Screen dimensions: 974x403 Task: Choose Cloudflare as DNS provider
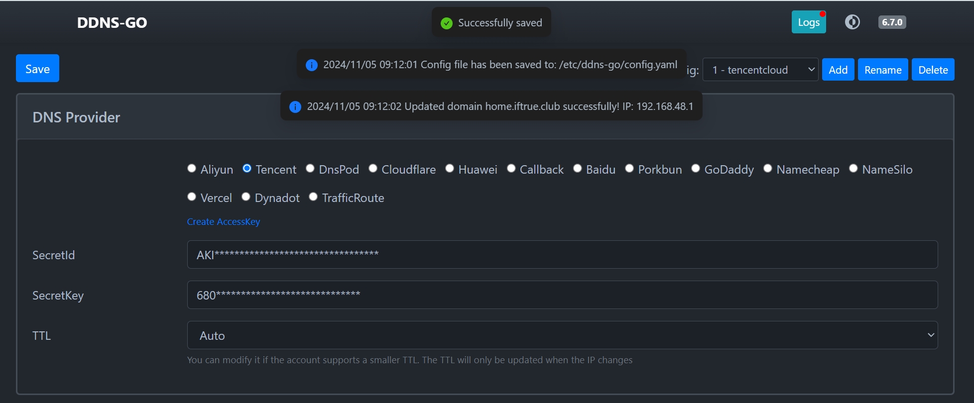coord(373,169)
